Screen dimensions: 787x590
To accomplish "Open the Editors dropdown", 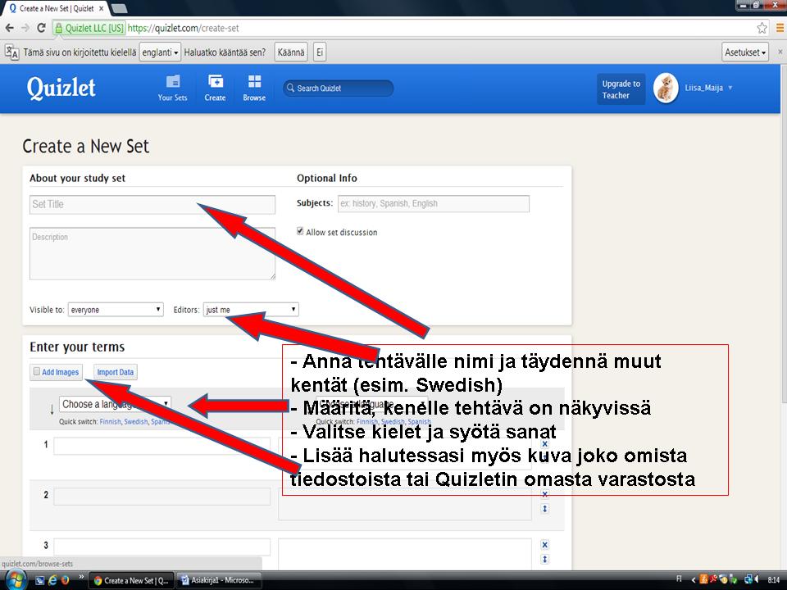I will 250,310.
